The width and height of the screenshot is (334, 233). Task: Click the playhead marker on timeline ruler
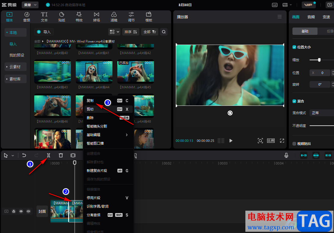[75, 163]
